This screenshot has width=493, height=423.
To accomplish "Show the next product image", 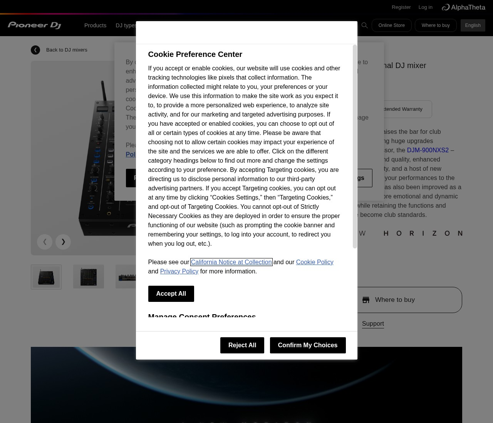I will coord(63,242).
